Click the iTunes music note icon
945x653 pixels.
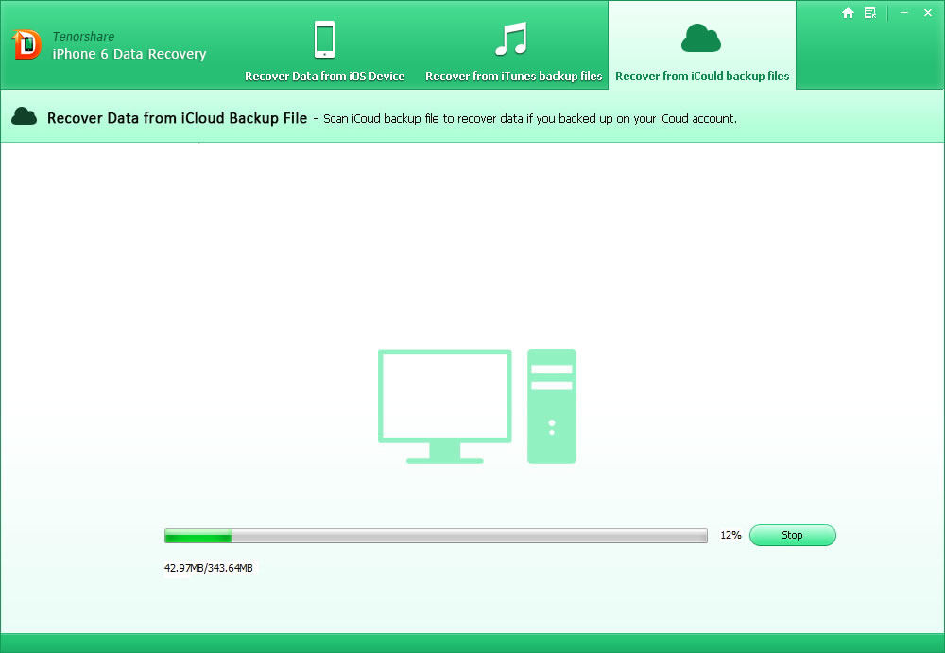[511, 39]
